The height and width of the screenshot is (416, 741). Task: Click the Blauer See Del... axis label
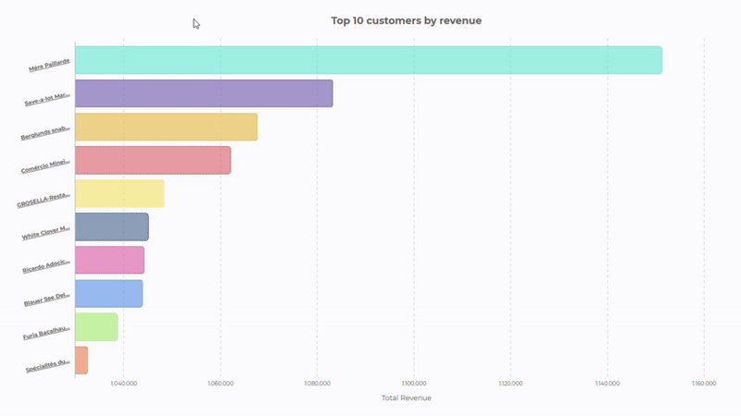click(x=45, y=300)
